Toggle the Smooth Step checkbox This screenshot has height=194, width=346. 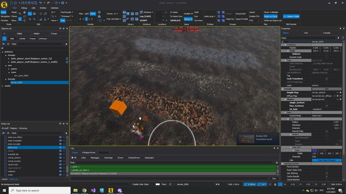click(327, 131)
